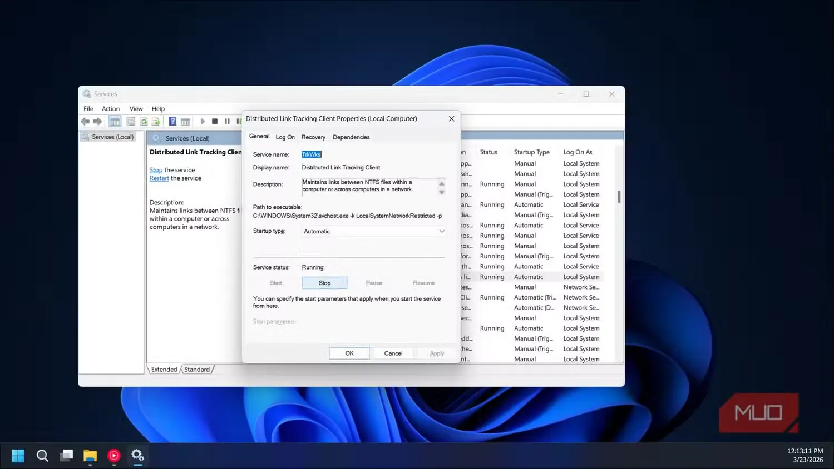Screen dimensions: 834x469
Task: Open the File menu in Services
Action: pos(88,109)
